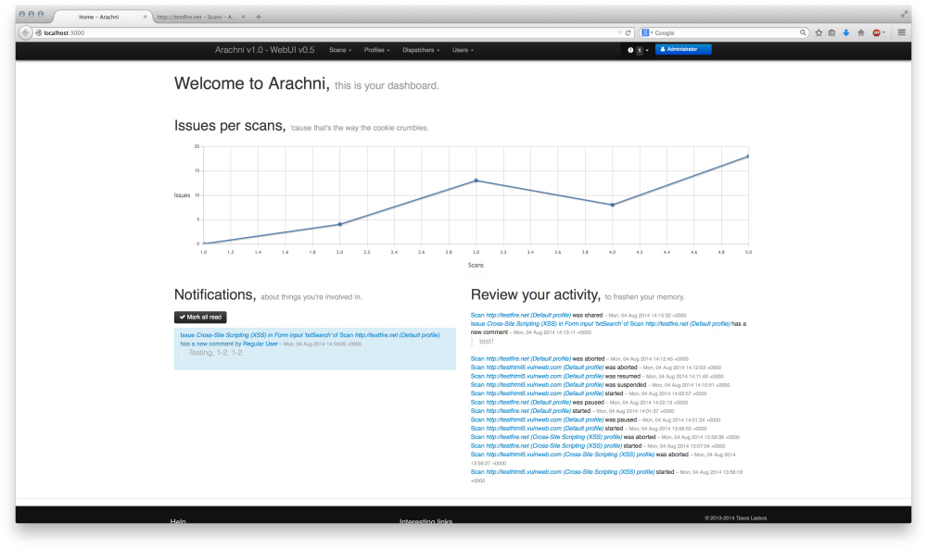
Task: Open the Firefox hamburger menu
Action: [x=901, y=32]
